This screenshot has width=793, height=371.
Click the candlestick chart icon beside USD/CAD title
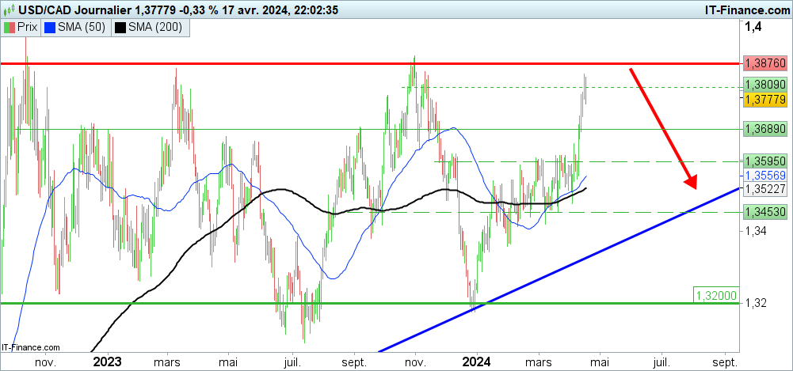coord(10,9)
